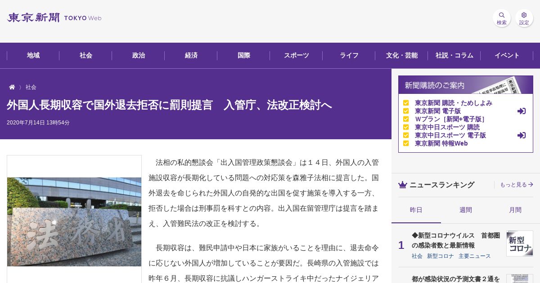Open the スポーツ menu
Screen dimensions: 540x283
click(x=297, y=56)
